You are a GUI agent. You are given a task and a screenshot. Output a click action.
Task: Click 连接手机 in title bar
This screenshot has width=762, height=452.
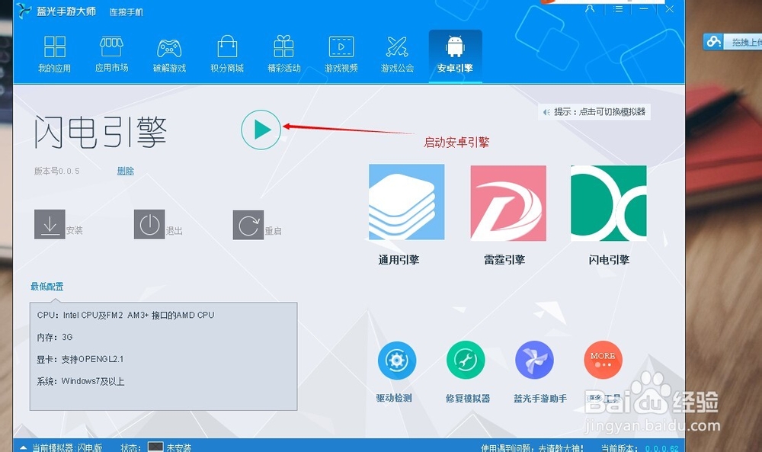tap(126, 12)
